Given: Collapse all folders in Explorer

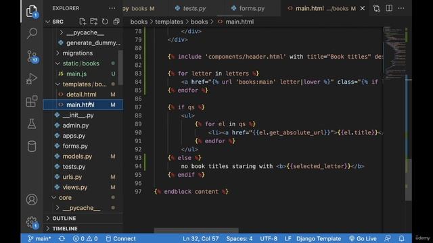Looking at the screenshot, I should 116,22.
